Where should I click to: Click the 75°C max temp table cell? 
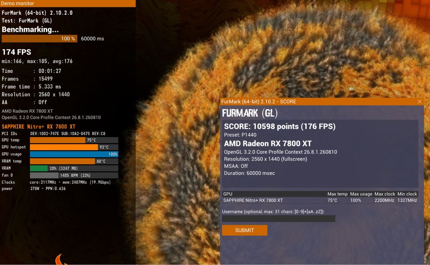click(x=332, y=200)
